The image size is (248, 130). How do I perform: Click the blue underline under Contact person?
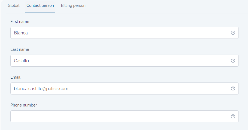40,13
